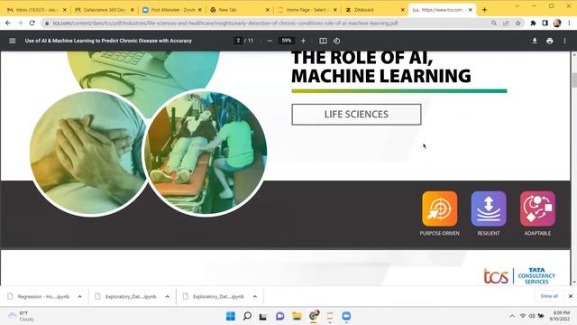This screenshot has width=577, height=325.
Task: Click the PDF page number field
Action: click(x=238, y=41)
